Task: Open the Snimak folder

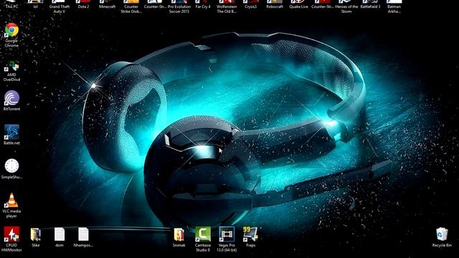Action: 179,234
